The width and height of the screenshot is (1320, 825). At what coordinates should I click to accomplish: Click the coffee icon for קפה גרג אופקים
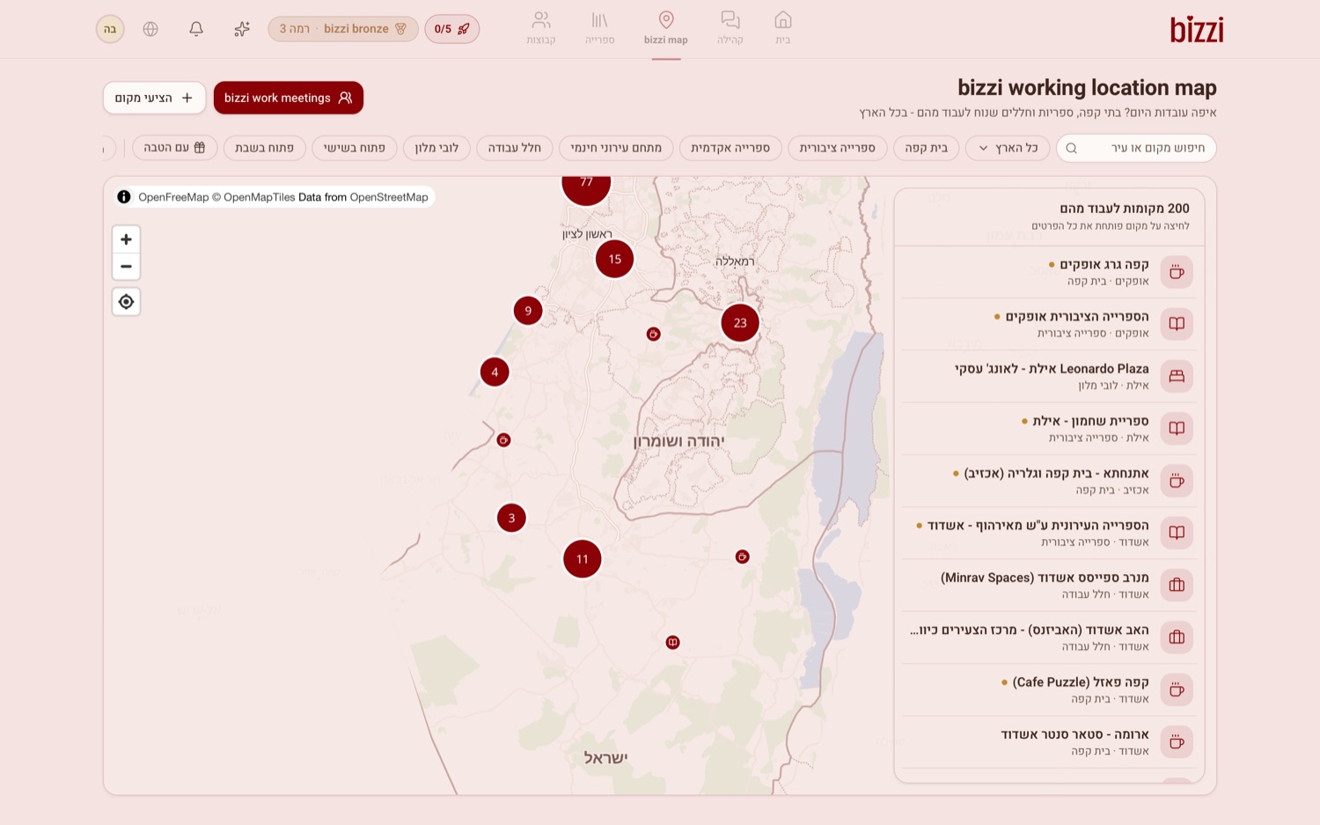click(1177, 272)
